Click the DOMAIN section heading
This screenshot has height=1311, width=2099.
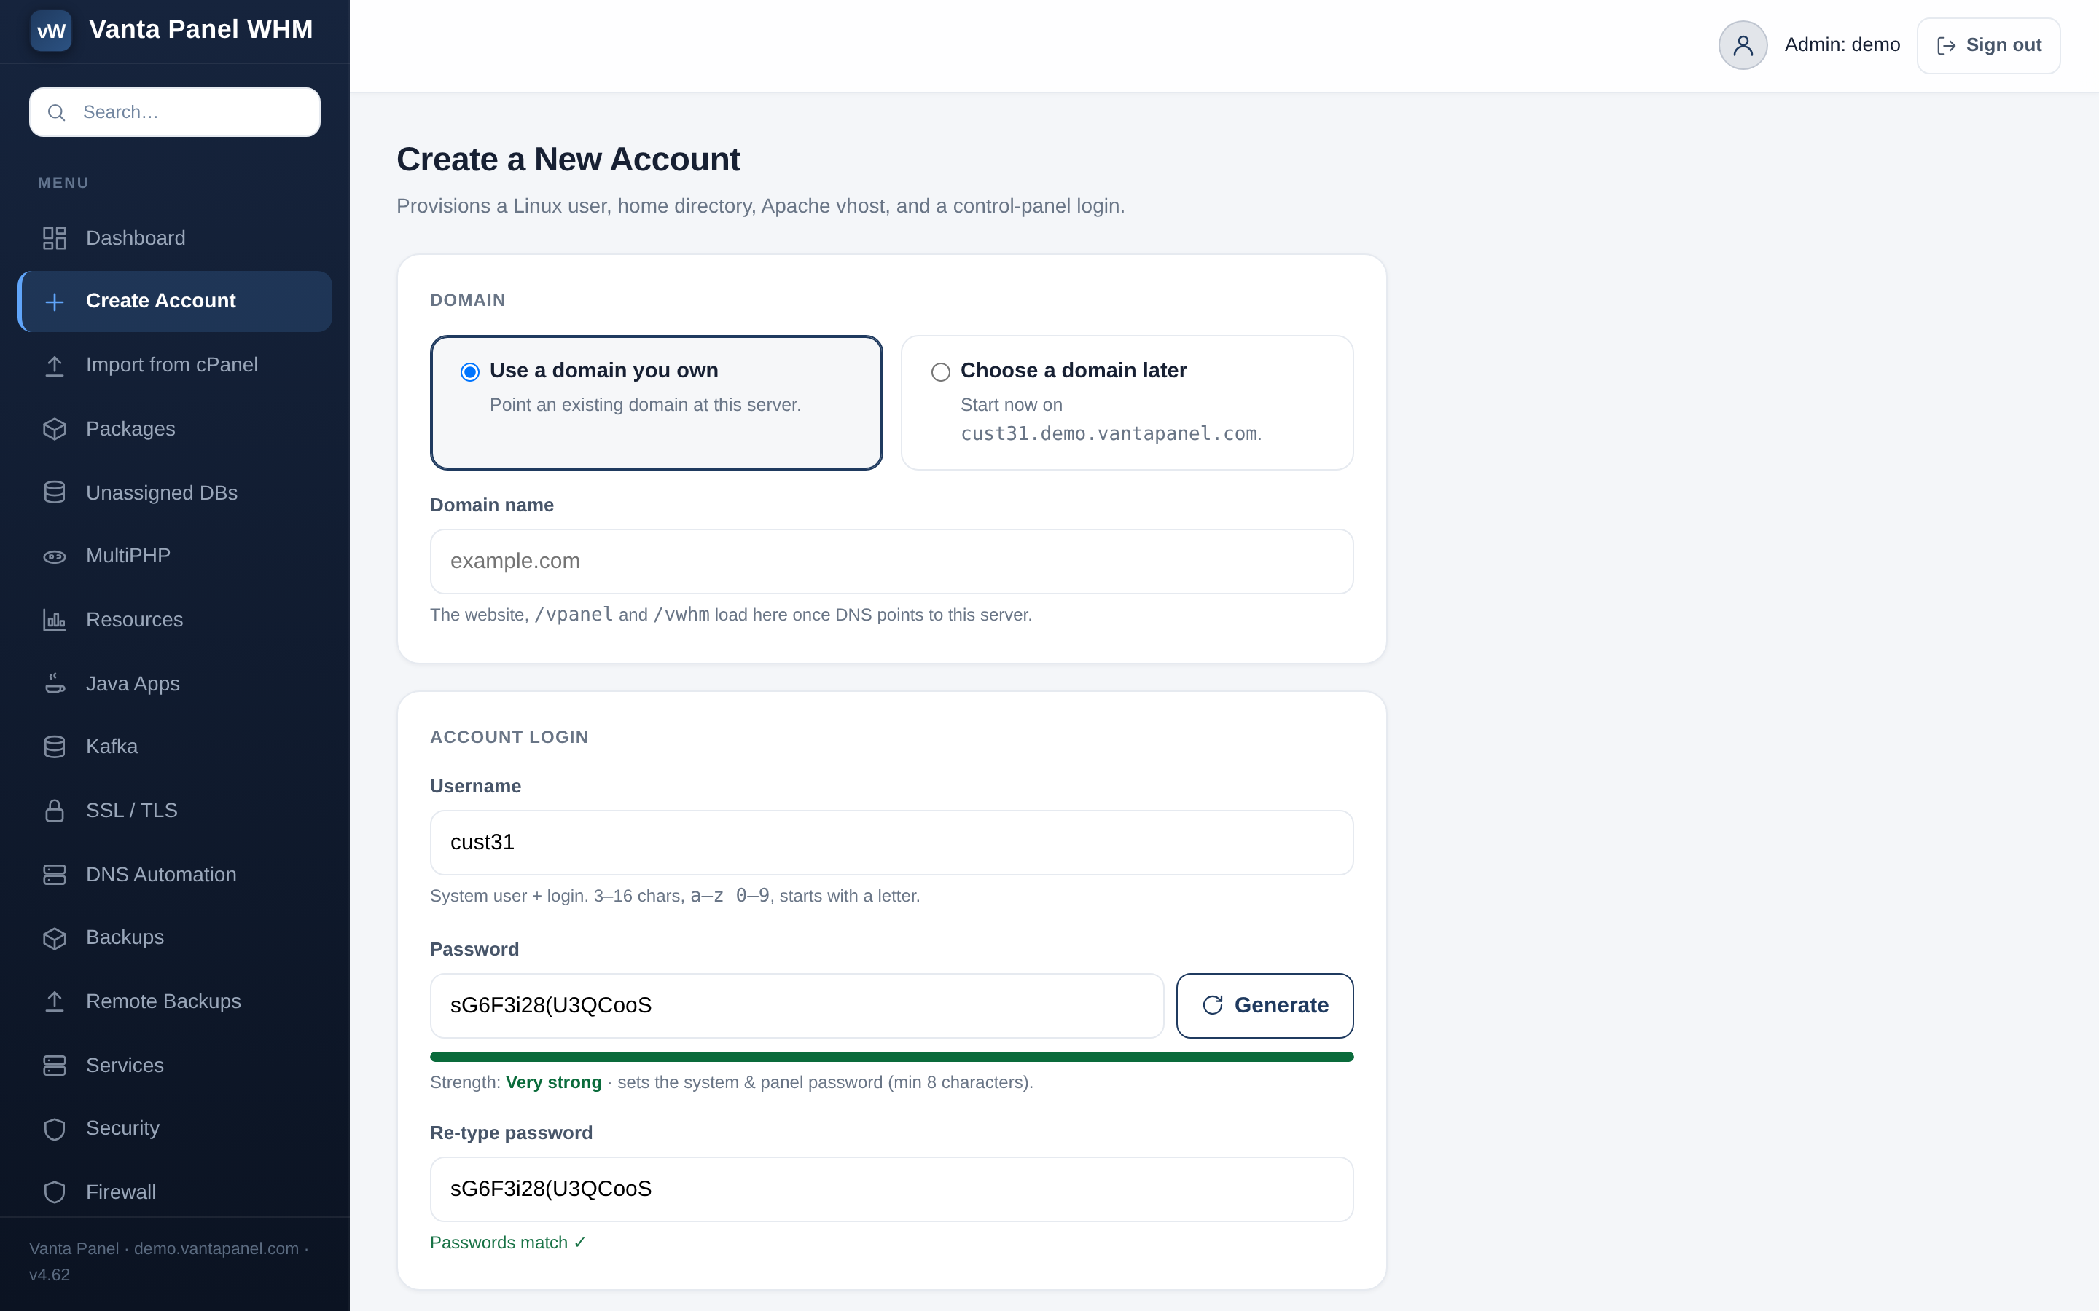[x=467, y=300]
